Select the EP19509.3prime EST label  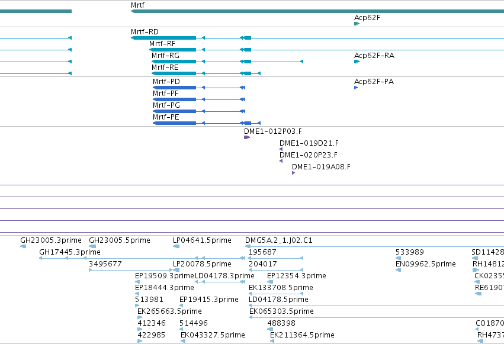pos(165,276)
